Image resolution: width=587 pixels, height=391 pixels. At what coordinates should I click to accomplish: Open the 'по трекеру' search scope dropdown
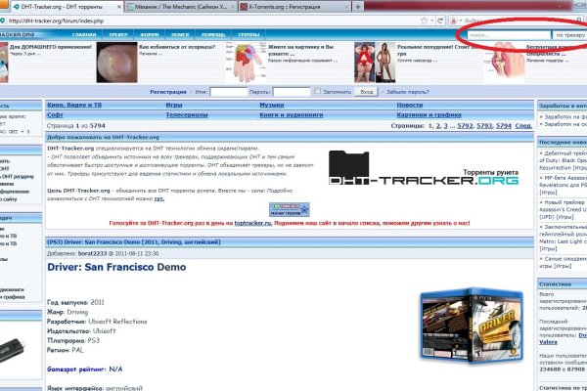(x=571, y=35)
